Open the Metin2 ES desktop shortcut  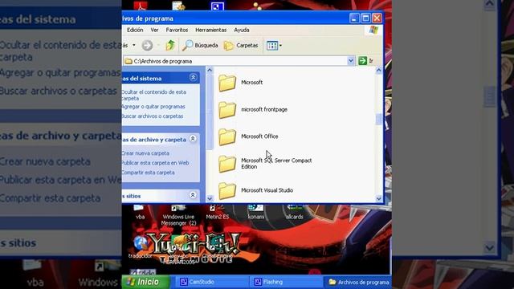tap(218, 212)
